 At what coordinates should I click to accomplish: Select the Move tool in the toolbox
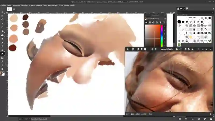pyautogui.click(x=2, y=12)
